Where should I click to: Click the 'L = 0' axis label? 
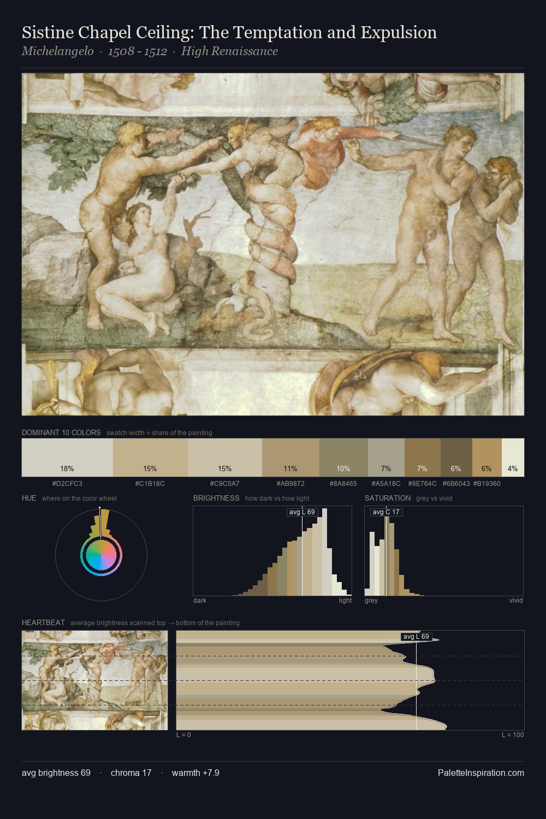(x=183, y=735)
